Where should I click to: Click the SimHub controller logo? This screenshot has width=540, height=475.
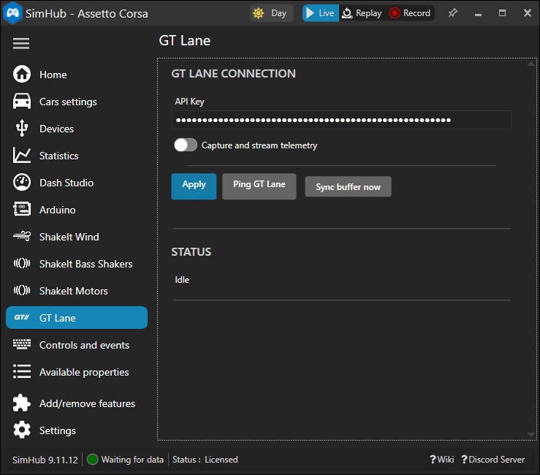coord(12,13)
